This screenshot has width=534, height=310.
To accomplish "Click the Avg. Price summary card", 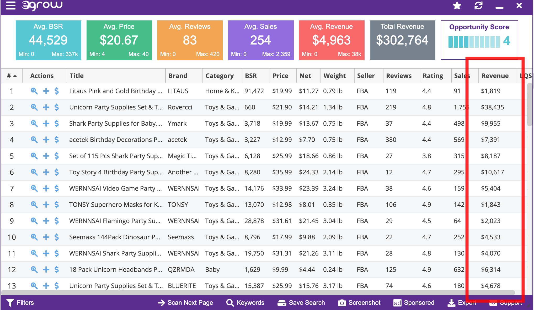I will pyautogui.click(x=119, y=40).
